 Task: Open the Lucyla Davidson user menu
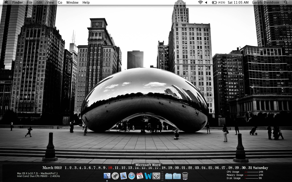(x=265, y=2)
